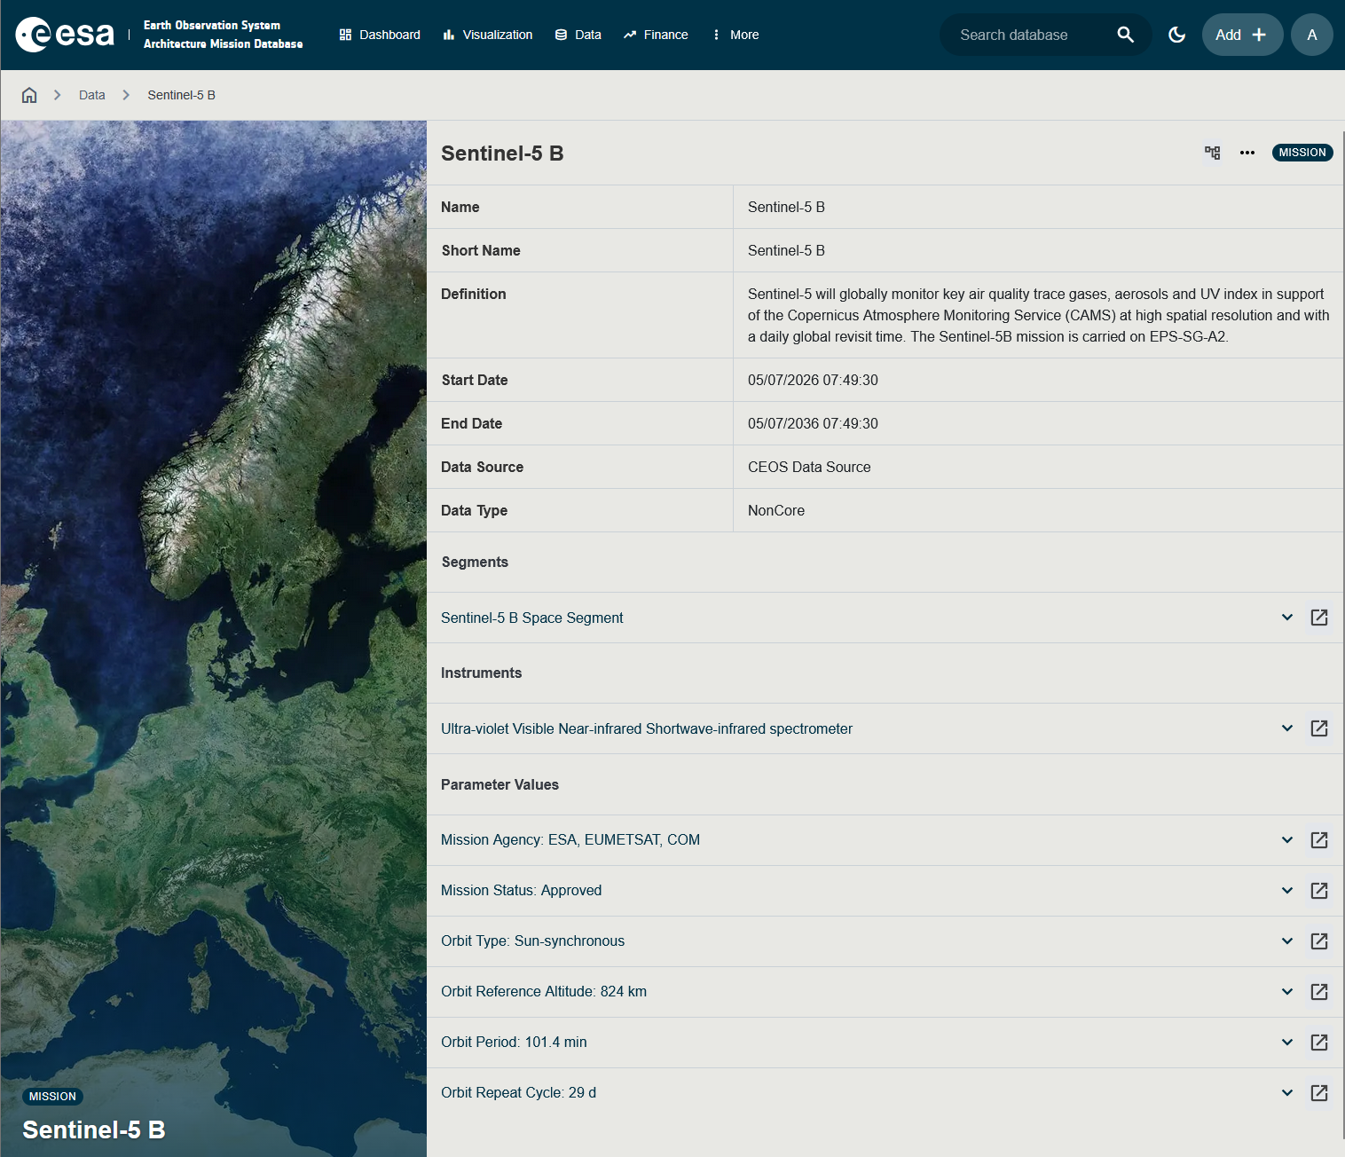The image size is (1345, 1157).
Task: Open the Dashboard menu item
Action: tap(380, 35)
